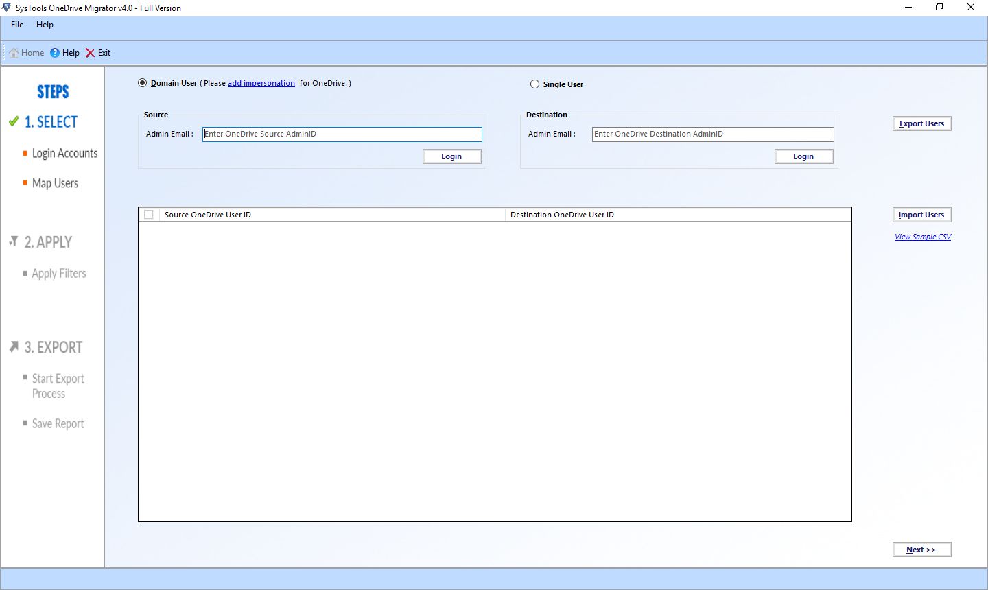Open the File menu
Screen dimensions: 988x590
16,25
